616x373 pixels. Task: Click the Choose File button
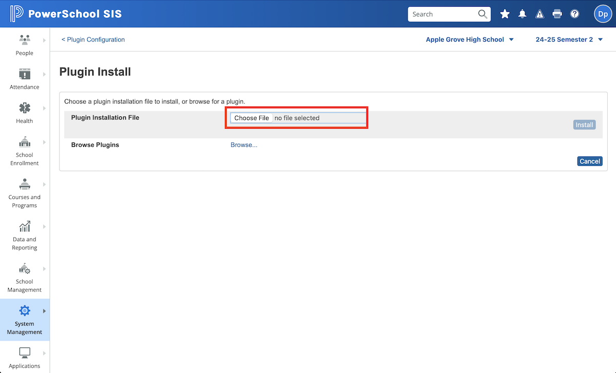[252, 118]
